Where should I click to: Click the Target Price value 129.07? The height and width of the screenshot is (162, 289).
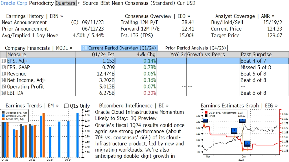click(275, 35)
